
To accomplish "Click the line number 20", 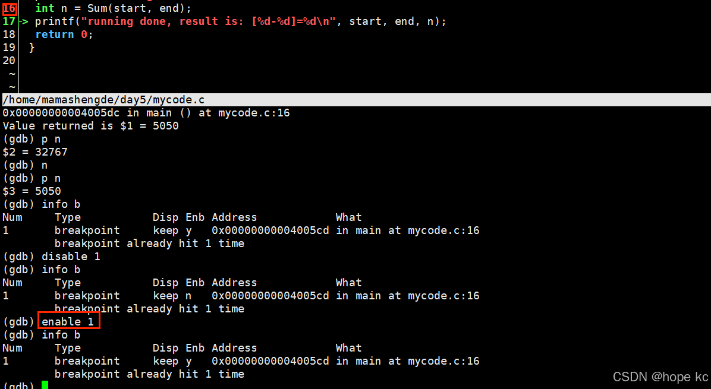I will pyautogui.click(x=9, y=61).
